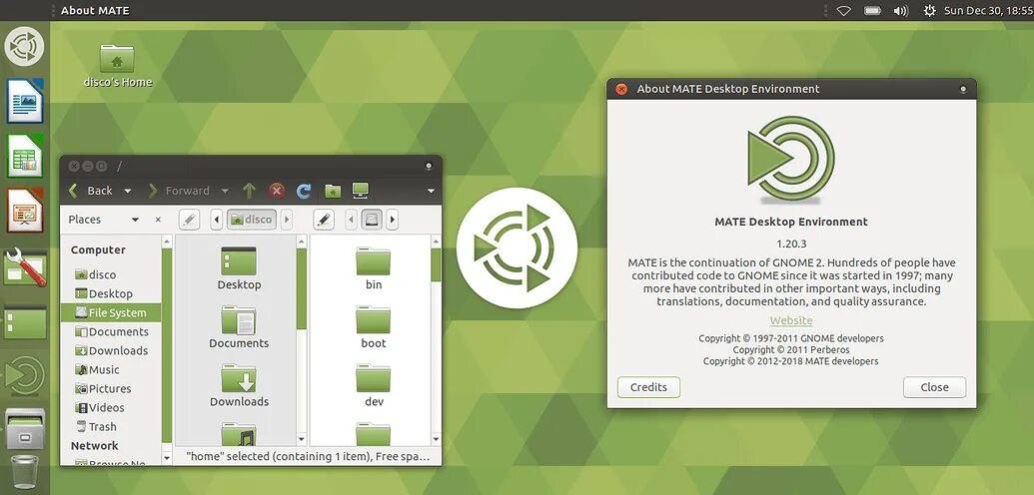Launch LibreOffice Impress from the dock
Viewport: 1034px width, 495px height.
click(25, 211)
